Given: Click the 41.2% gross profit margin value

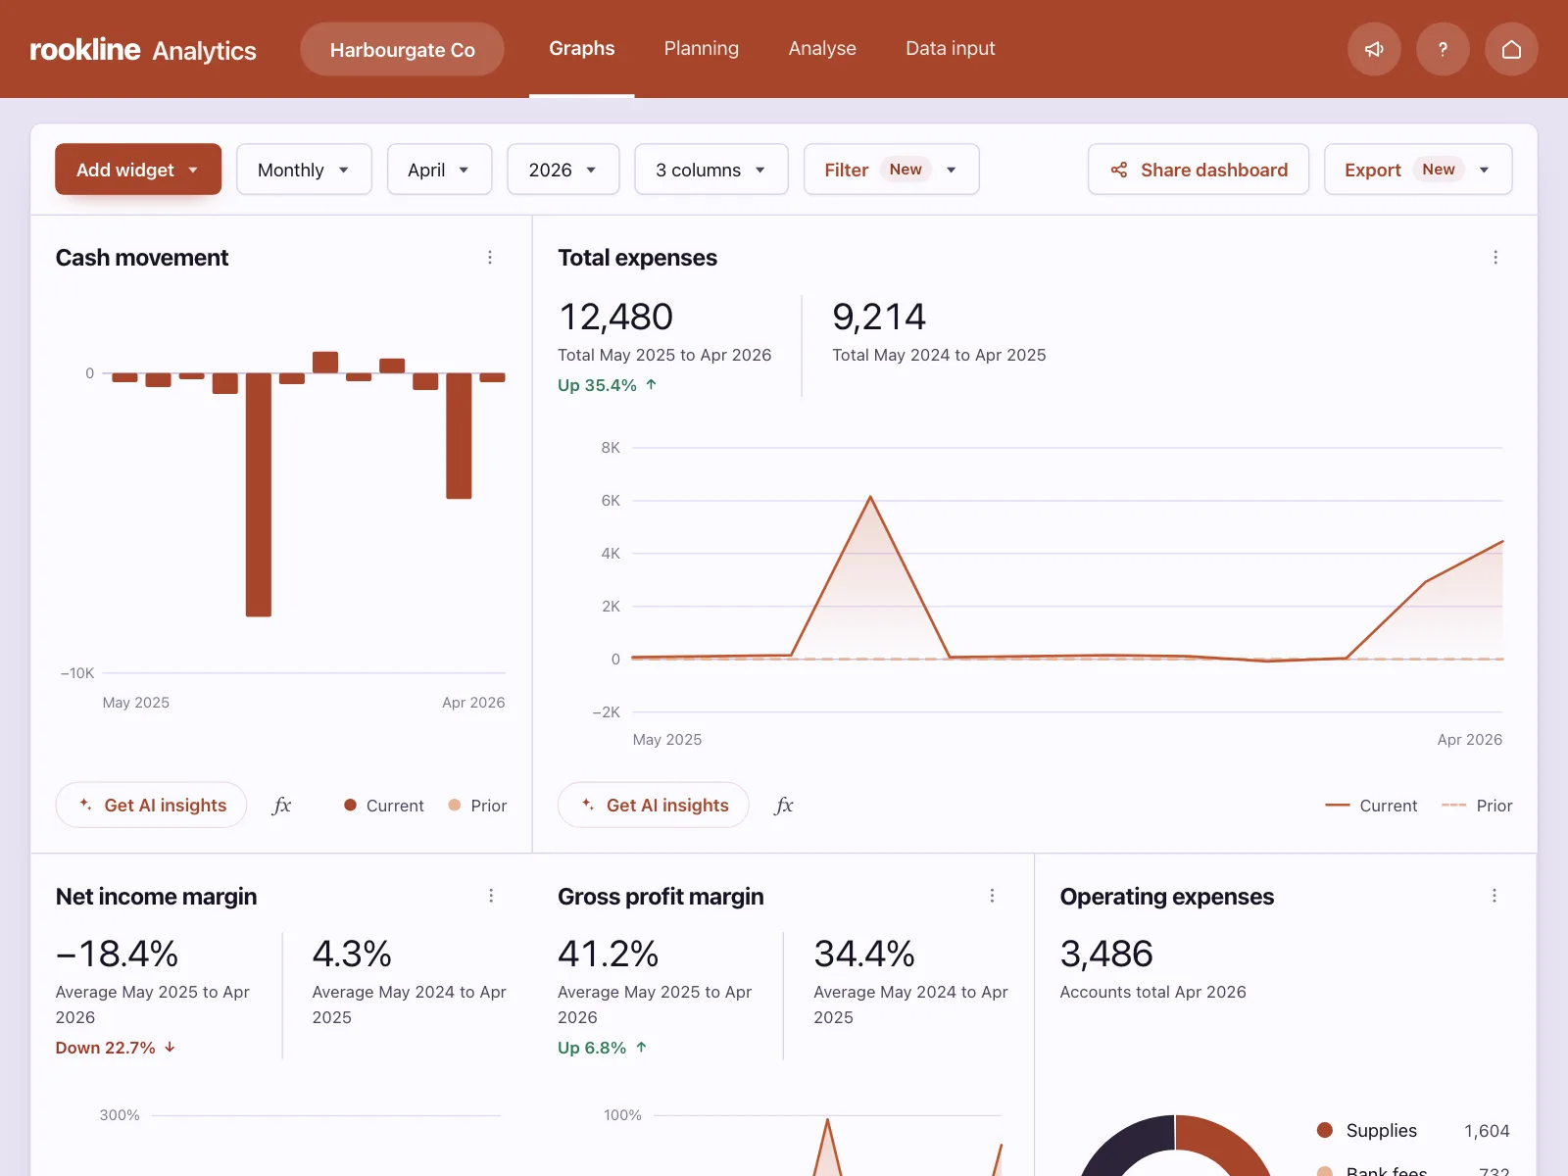Looking at the screenshot, I should coord(608,954).
